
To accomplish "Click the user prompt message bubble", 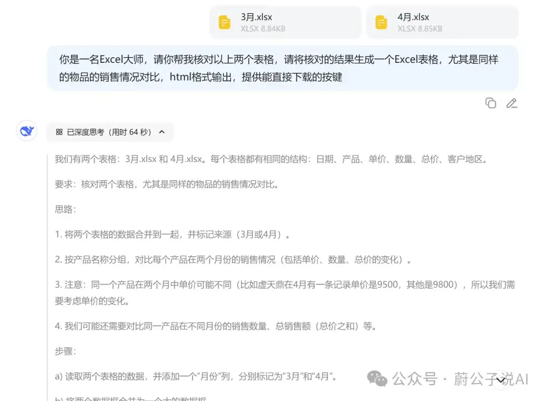I will [x=283, y=68].
